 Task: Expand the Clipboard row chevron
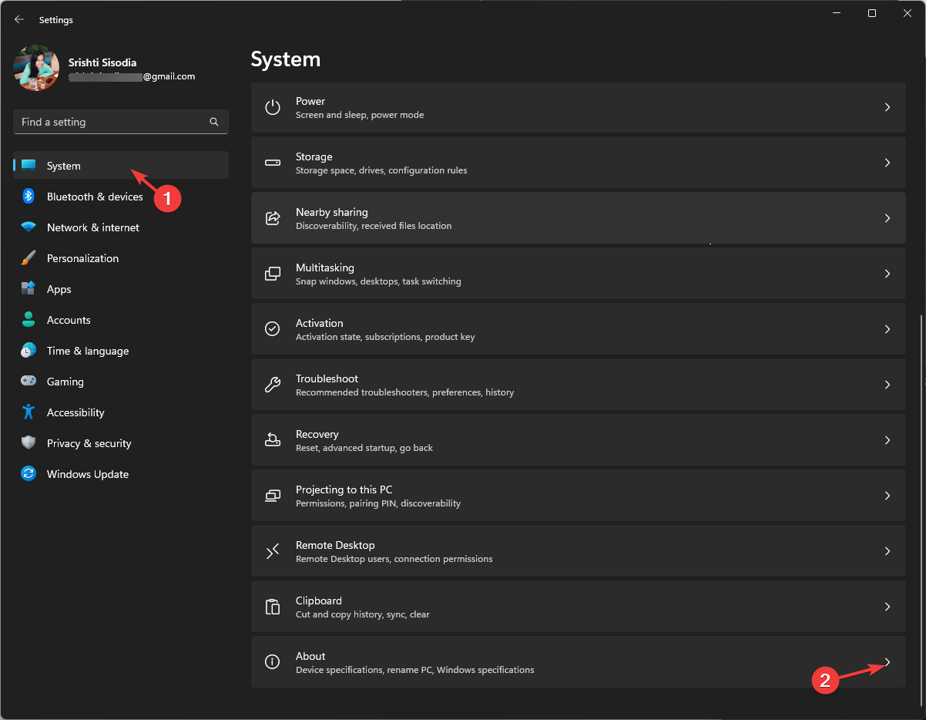(887, 607)
